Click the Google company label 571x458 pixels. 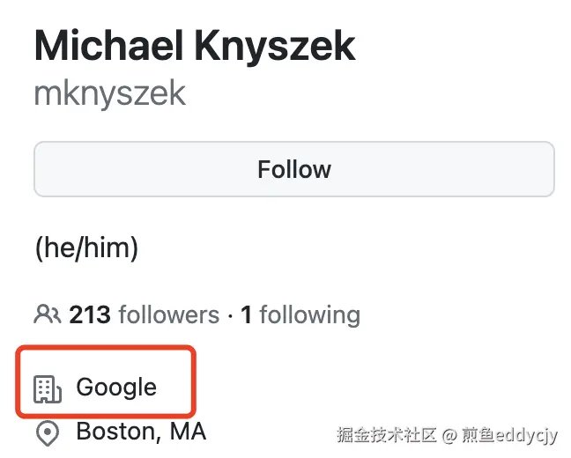[x=116, y=387]
